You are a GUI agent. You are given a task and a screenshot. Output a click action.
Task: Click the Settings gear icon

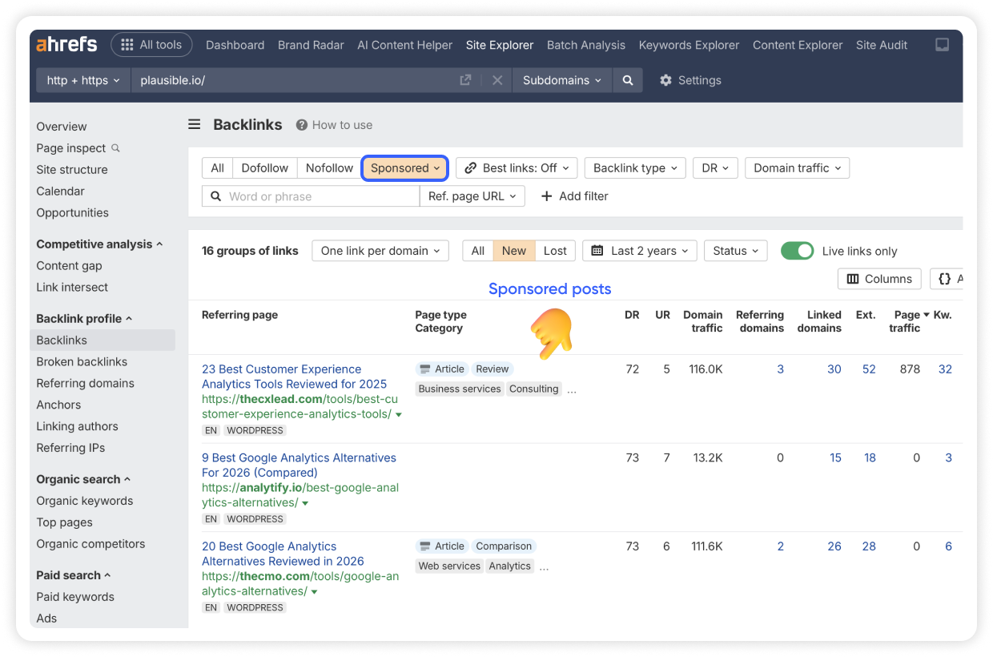pyautogui.click(x=665, y=80)
